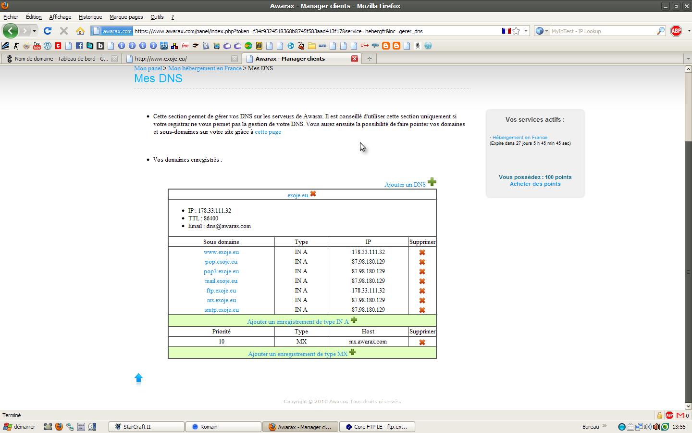
Task: Delete the pop3.exoje.eu record
Action: pyautogui.click(x=422, y=271)
